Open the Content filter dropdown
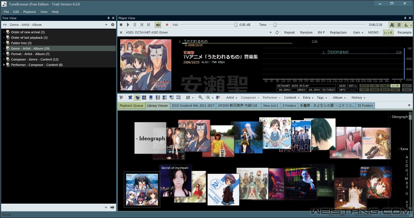 [292, 98]
